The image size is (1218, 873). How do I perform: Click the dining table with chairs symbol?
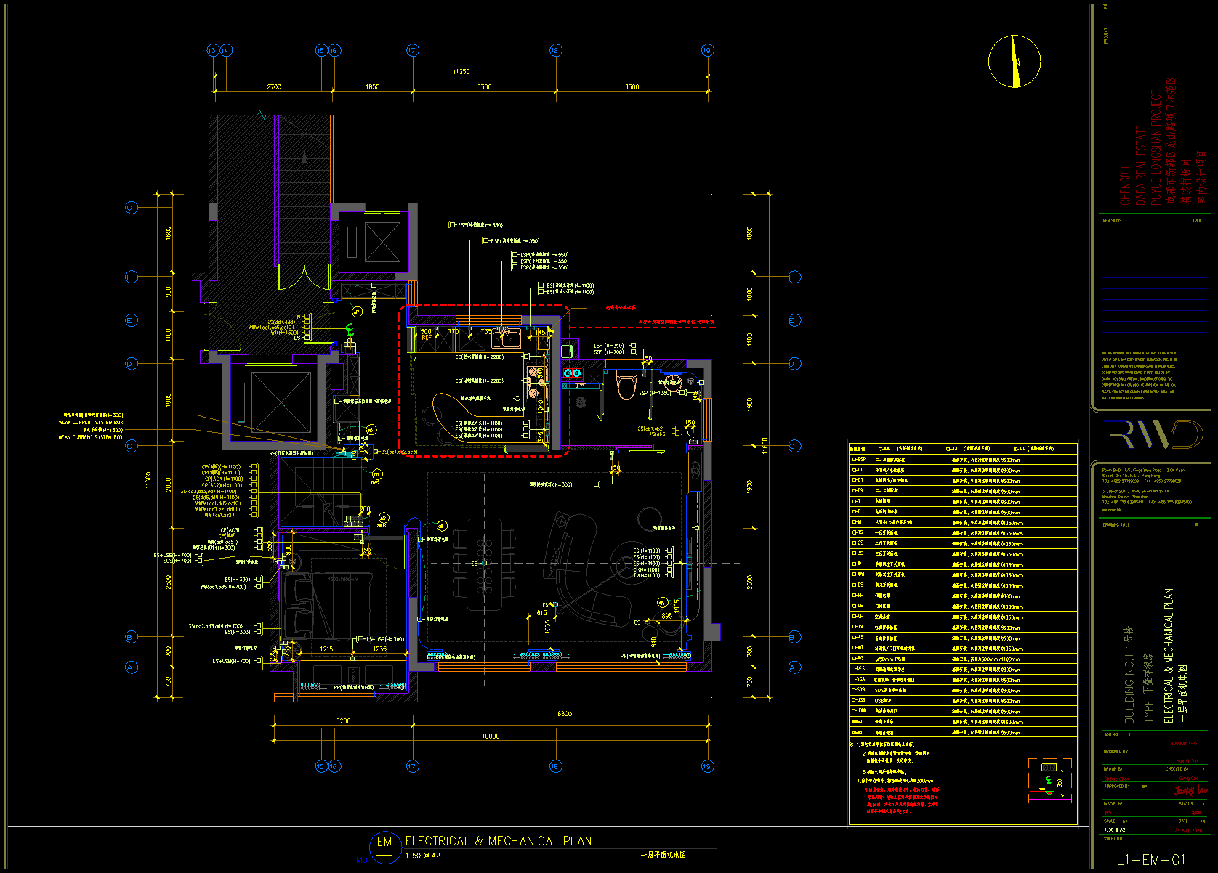coord(484,564)
